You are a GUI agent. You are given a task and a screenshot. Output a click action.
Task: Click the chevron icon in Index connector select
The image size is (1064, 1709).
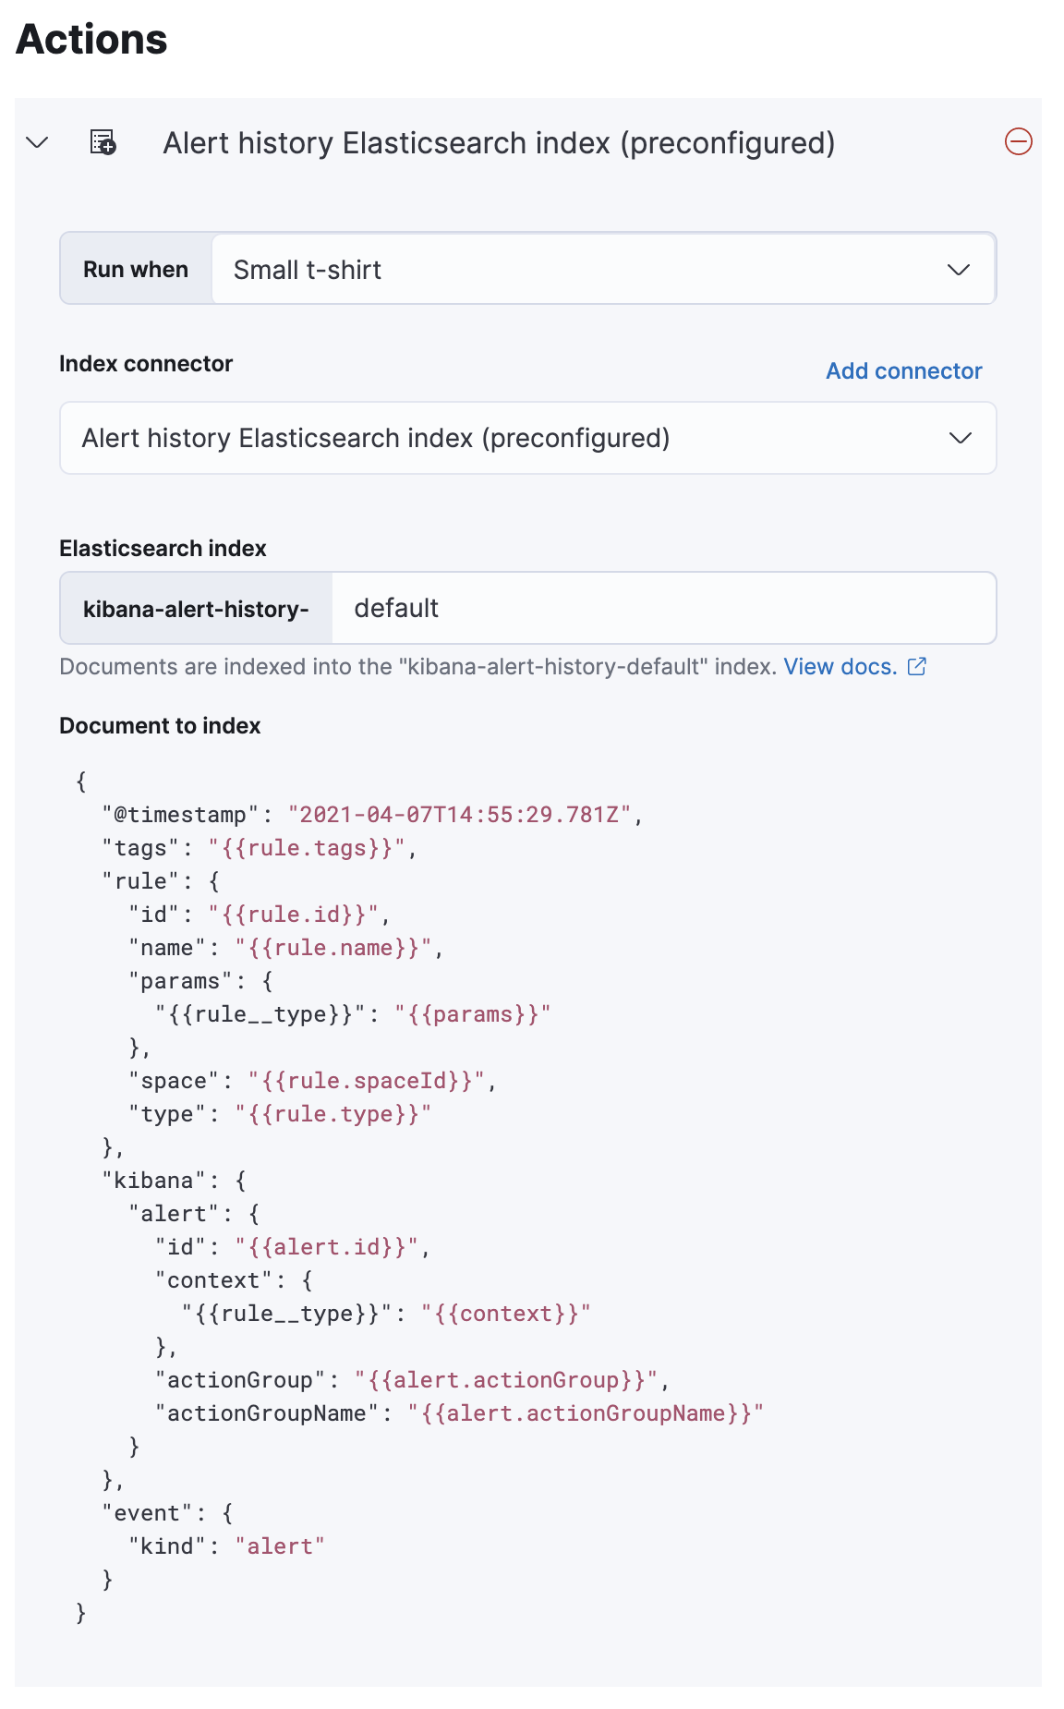pos(961,438)
